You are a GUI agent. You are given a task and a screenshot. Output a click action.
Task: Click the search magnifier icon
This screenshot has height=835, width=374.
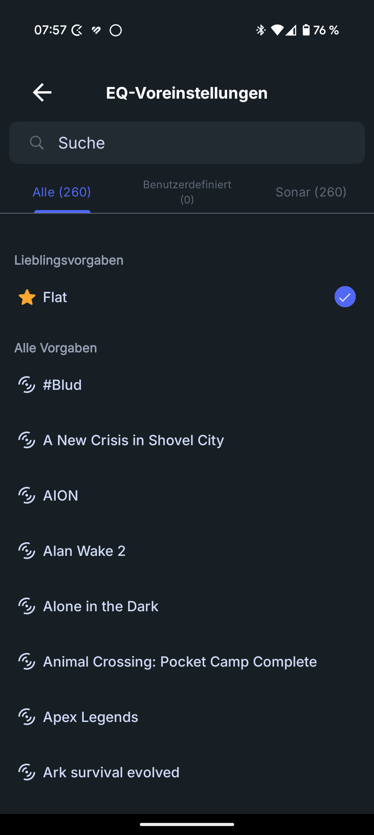click(37, 143)
